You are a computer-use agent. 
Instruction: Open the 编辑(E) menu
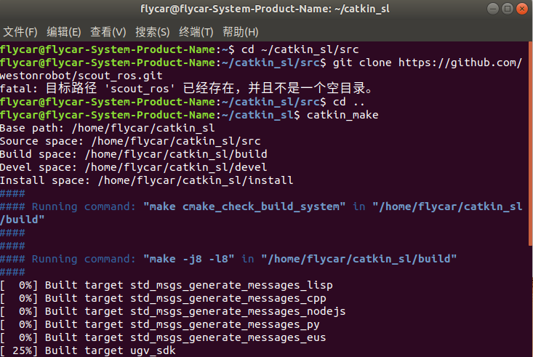coord(64,32)
